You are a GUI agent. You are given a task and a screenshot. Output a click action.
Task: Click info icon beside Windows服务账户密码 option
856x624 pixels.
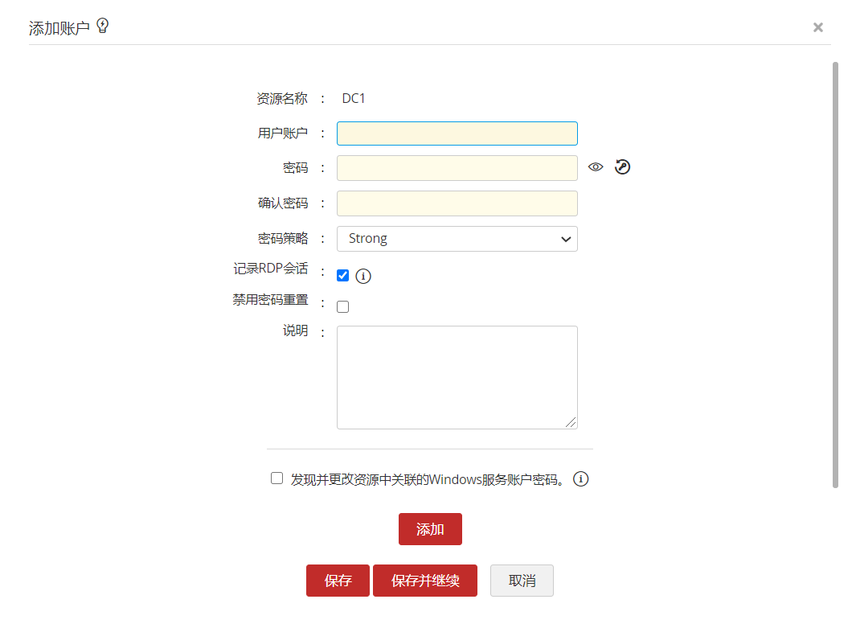(x=581, y=479)
